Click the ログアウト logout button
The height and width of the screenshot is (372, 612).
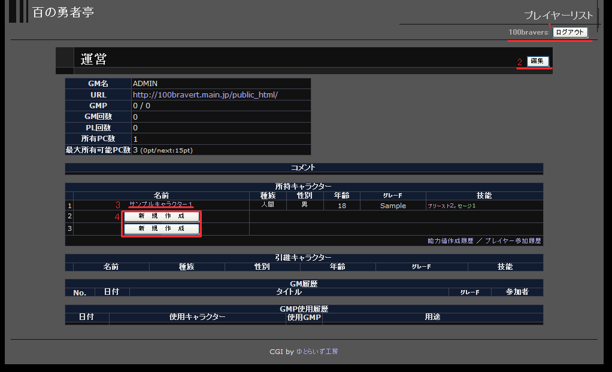569,32
